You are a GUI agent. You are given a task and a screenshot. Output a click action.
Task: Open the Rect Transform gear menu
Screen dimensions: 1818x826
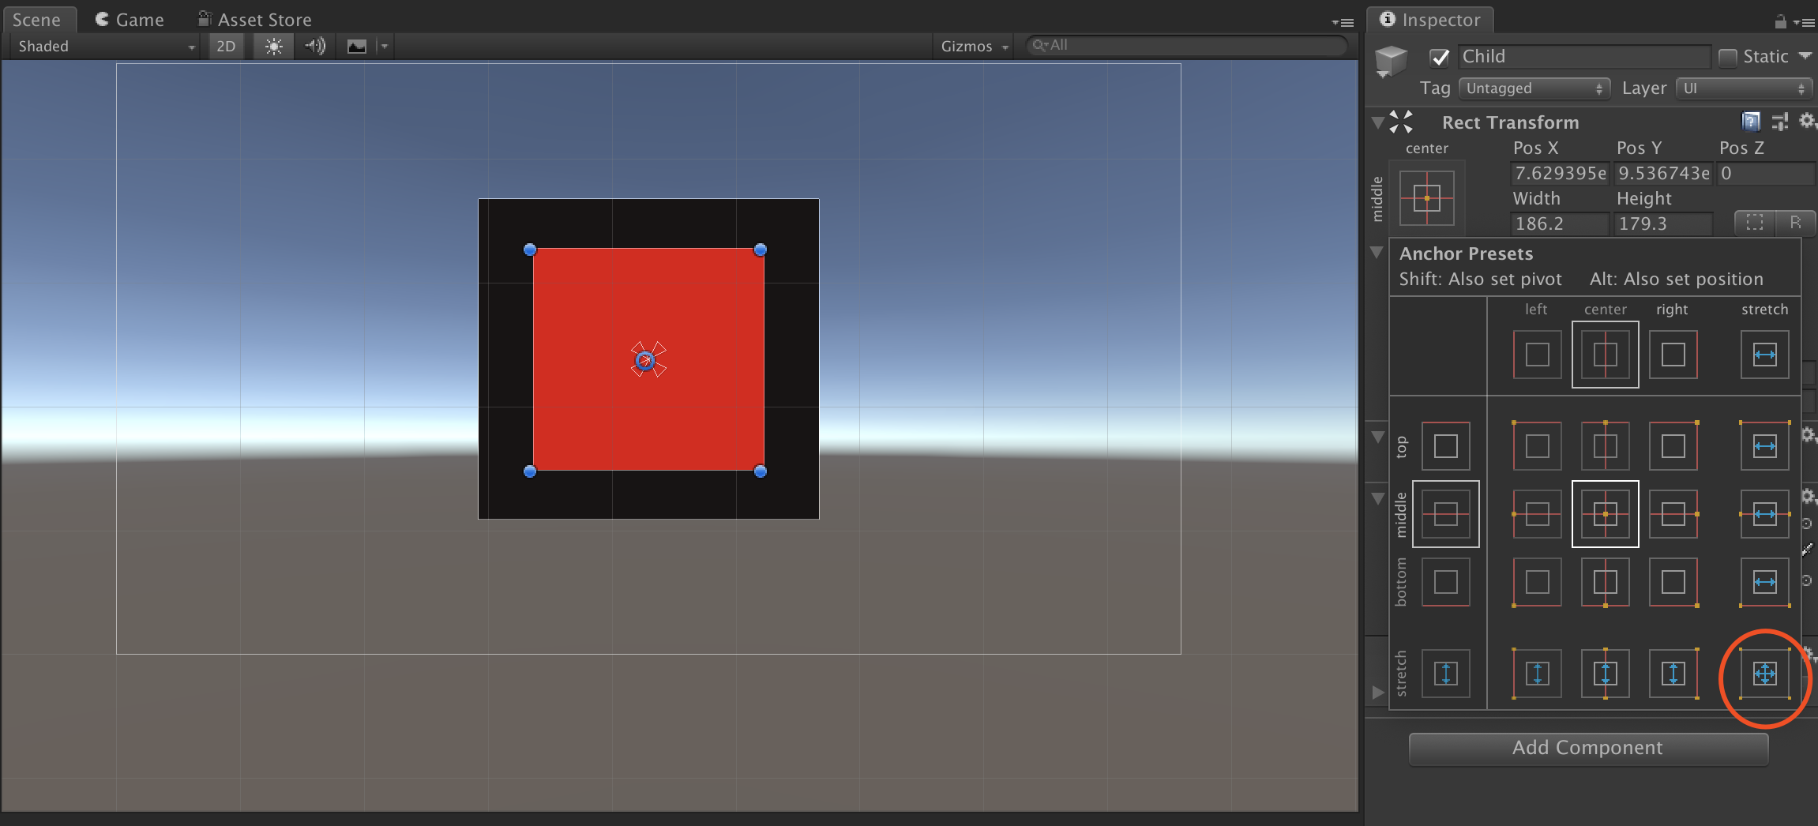coord(1807,121)
